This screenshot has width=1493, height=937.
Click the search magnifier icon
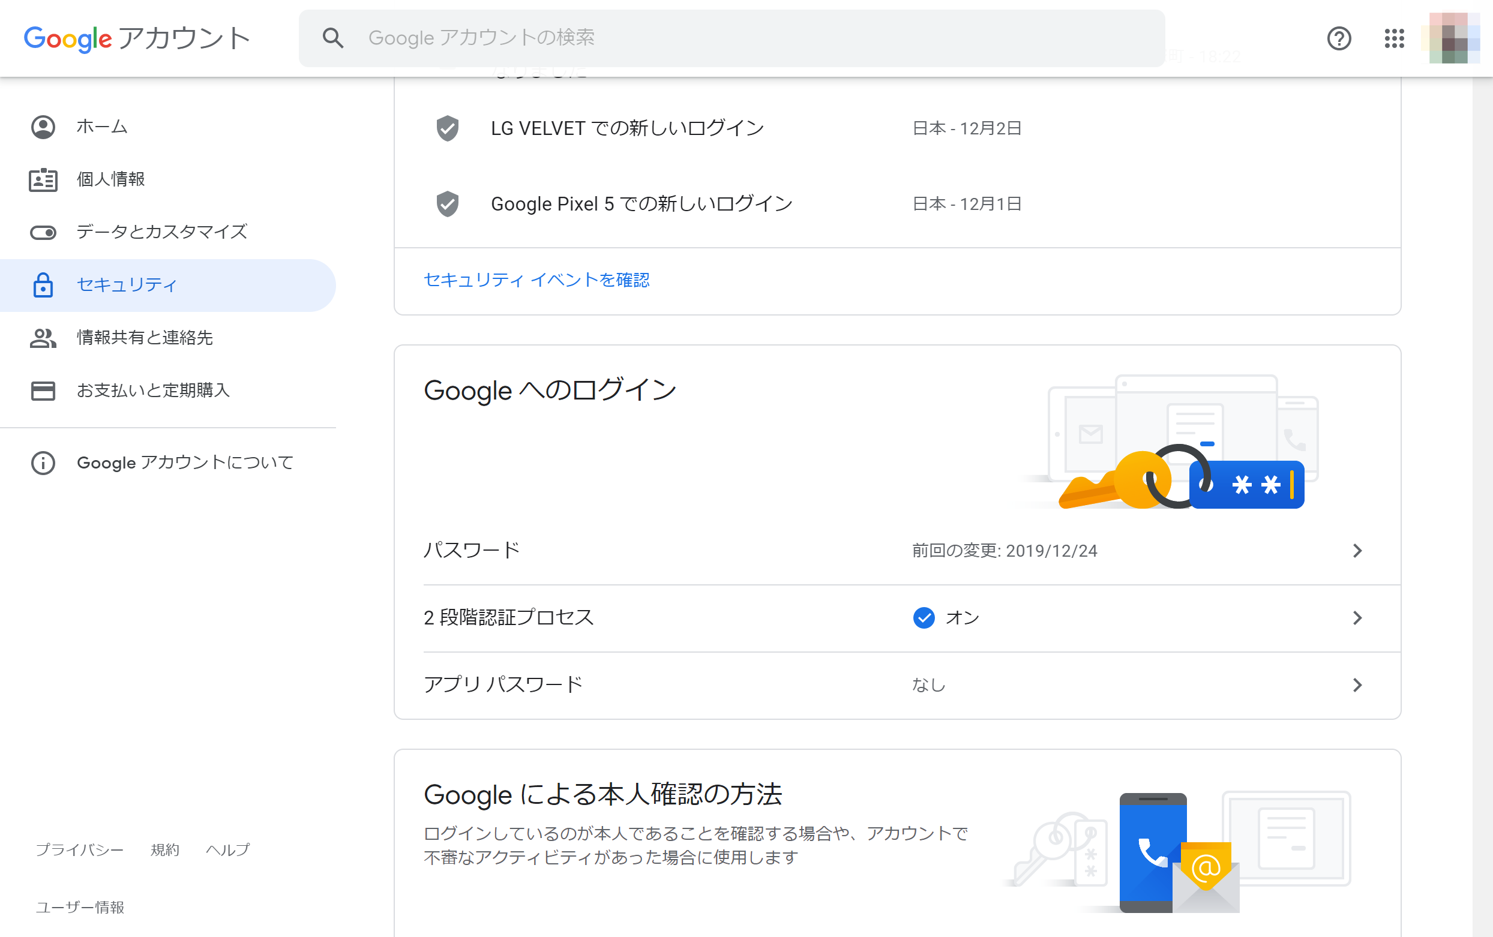click(x=334, y=37)
